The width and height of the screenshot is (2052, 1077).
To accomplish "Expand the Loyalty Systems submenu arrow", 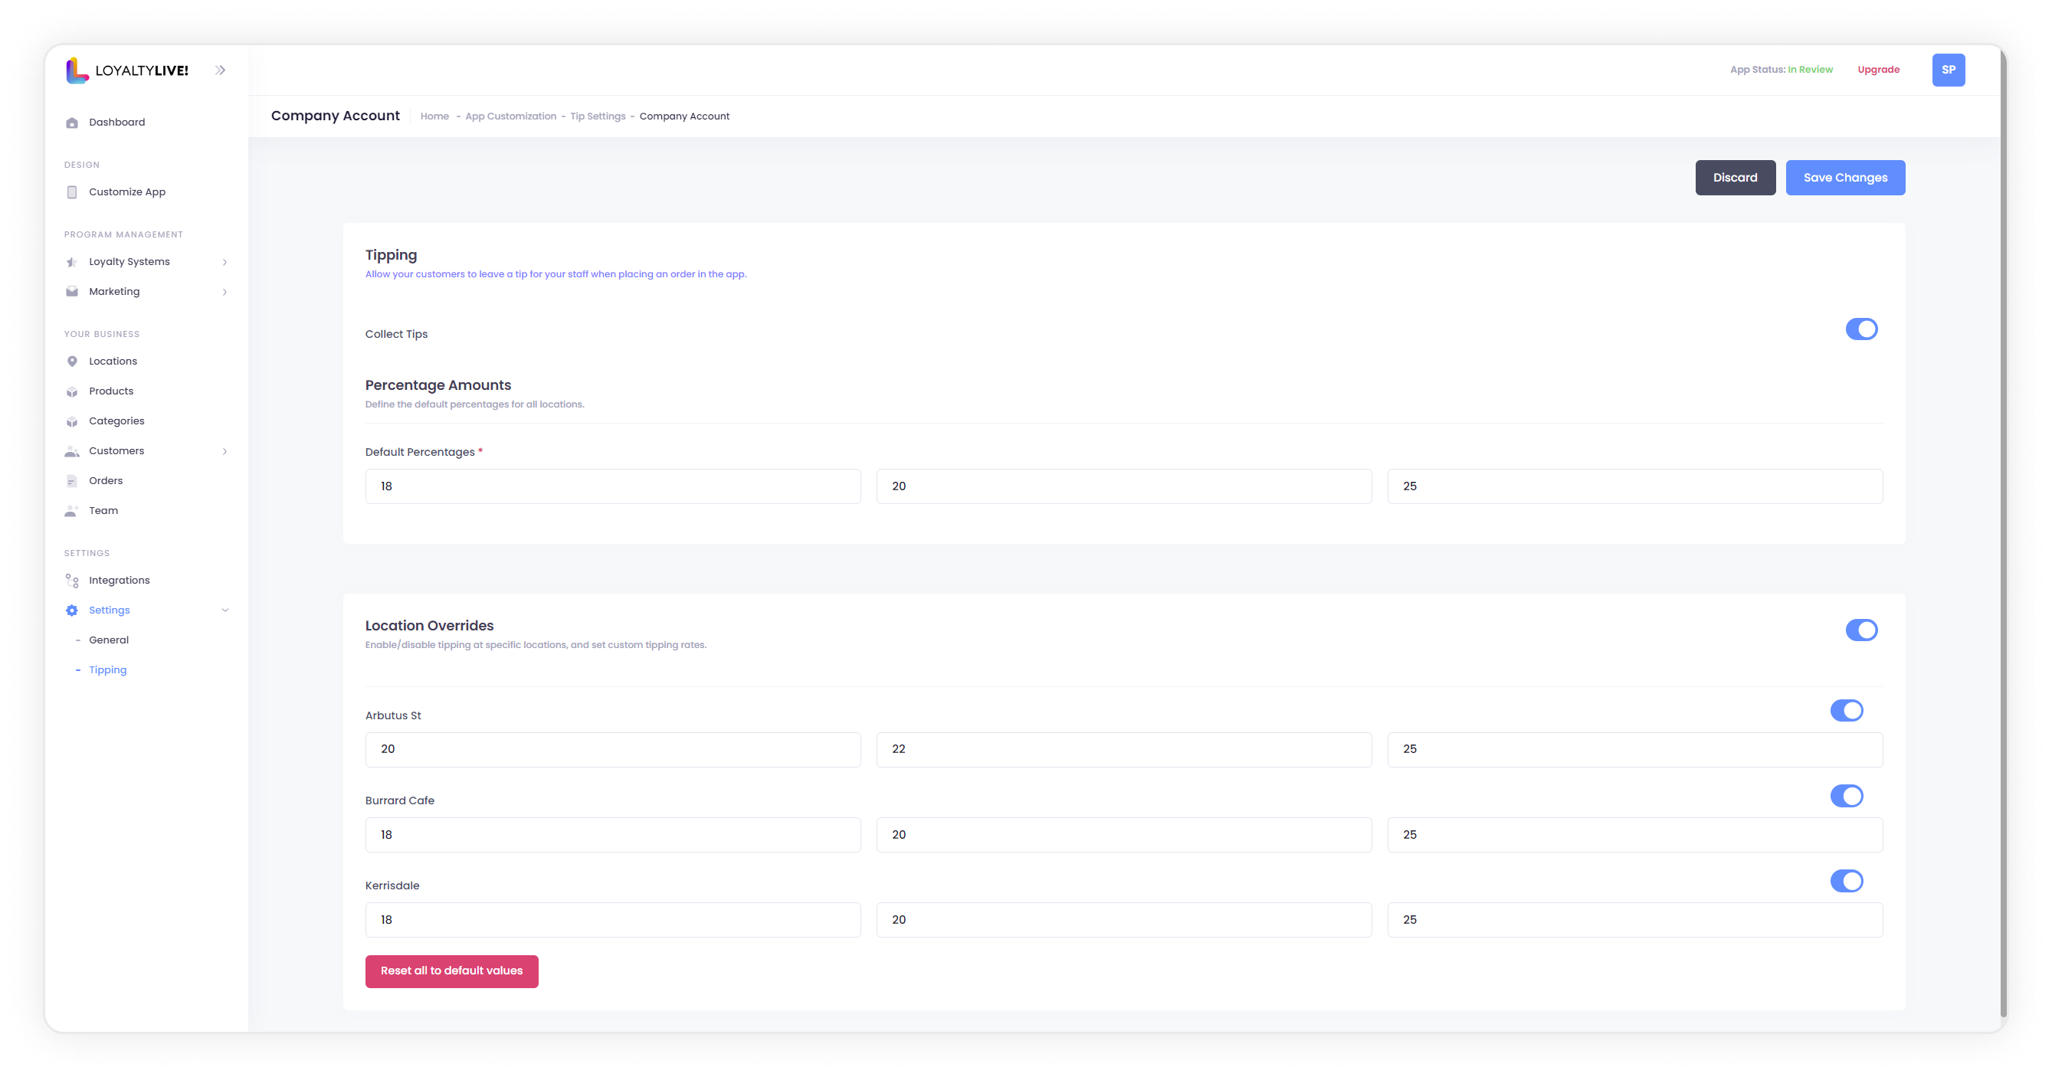I will [x=225, y=262].
